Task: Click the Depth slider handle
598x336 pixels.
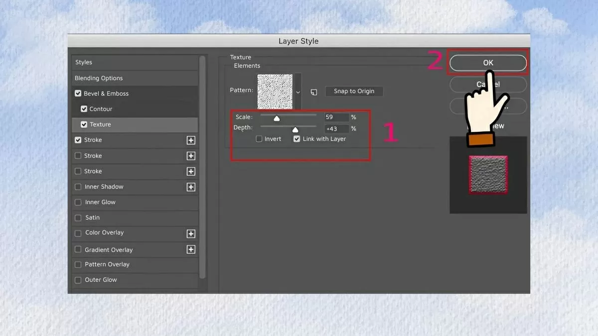Action: [295, 130]
